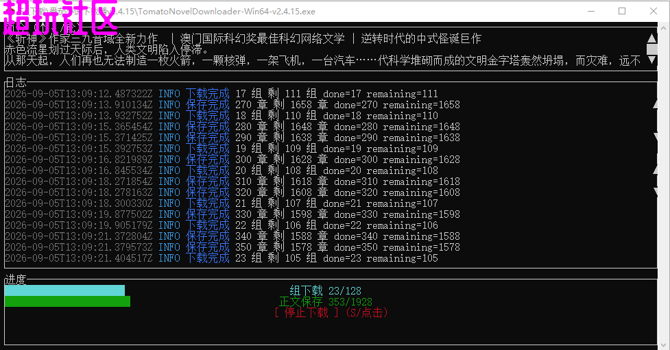Click the console window's scroll-down chevron at the bottom right
The height and width of the screenshot is (350, 670).
[x=663, y=345]
